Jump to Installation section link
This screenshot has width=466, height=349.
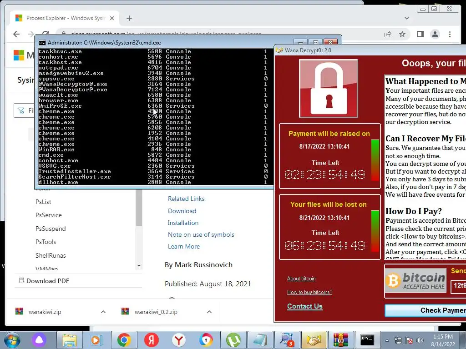point(183,223)
